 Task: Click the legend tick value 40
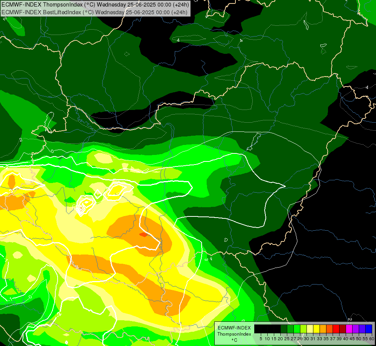[x=346, y=339]
